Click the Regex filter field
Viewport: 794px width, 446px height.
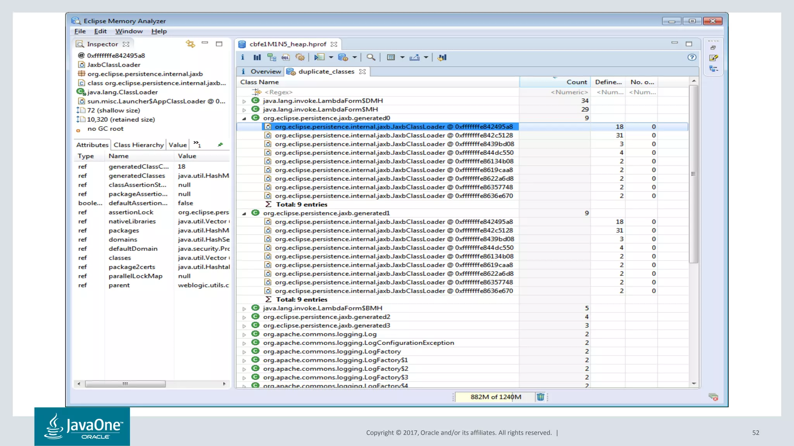378,92
